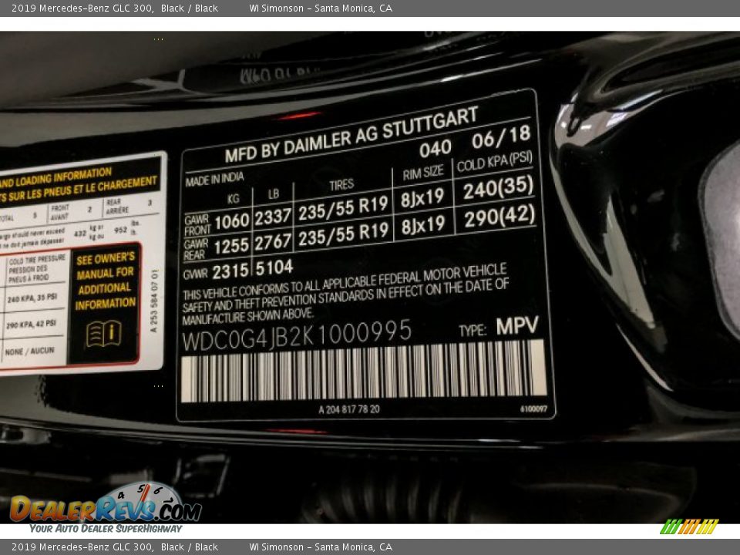The width and height of the screenshot is (740, 555).
Task: Click the 'Black / Black' color text in top bar
Action: (x=190, y=8)
